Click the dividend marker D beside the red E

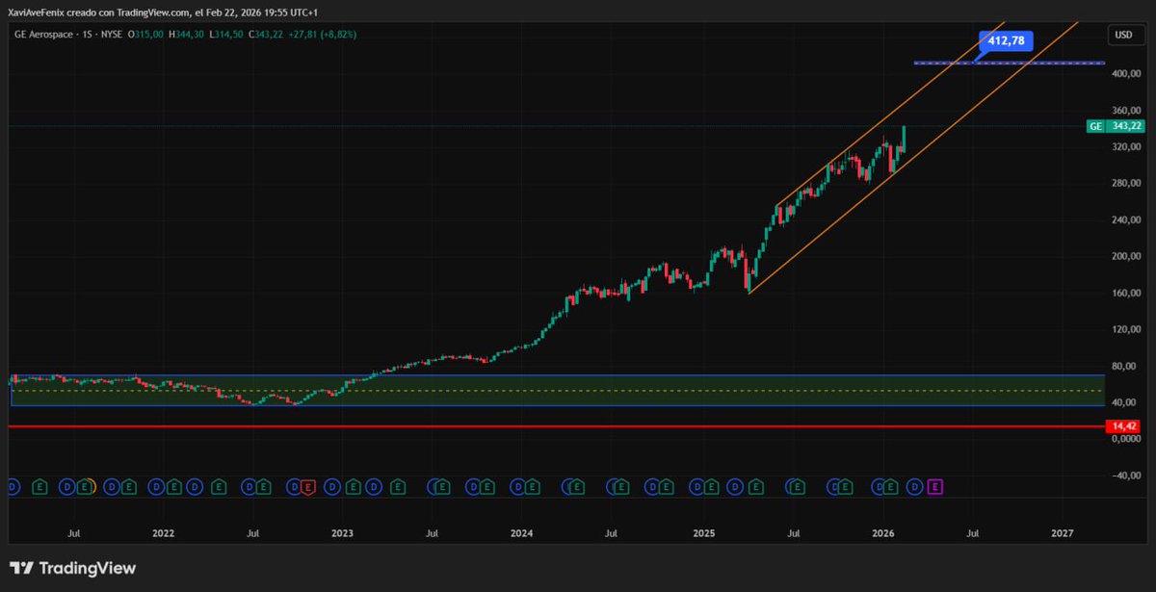click(x=292, y=487)
